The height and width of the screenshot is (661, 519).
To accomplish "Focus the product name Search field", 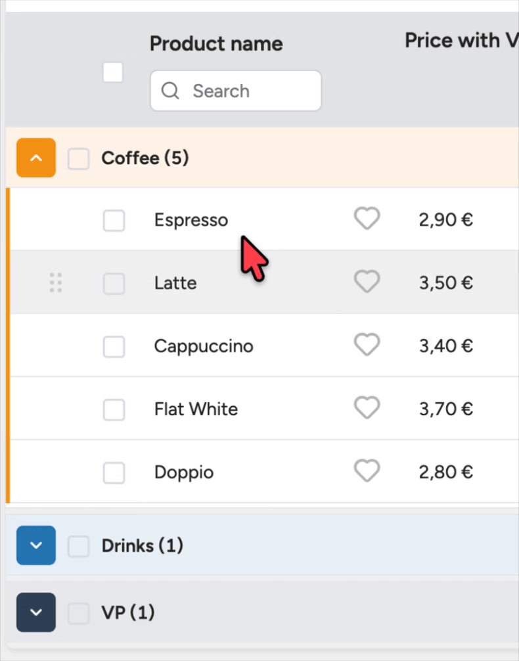I will pyautogui.click(x=236, y=91).
